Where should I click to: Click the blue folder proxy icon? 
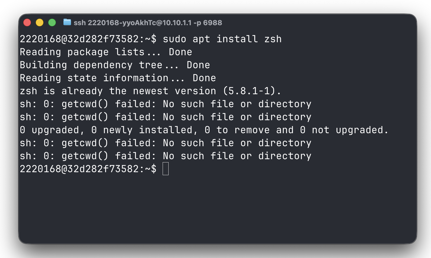tap(67, 22)
